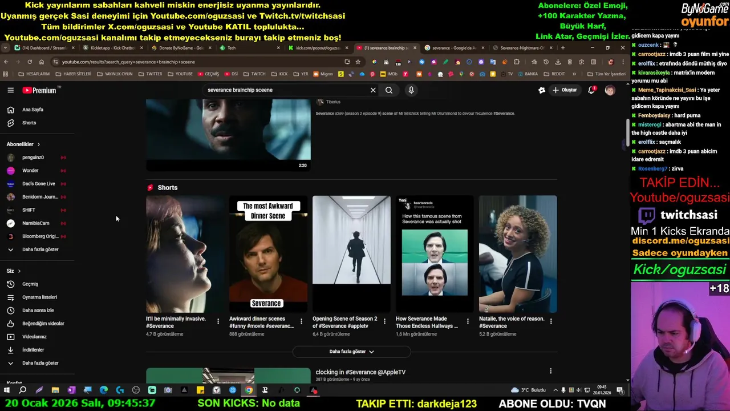Play the Short 'It'll be minimally invasive'
The height and width of the screenshot is (411, 730).
click(185, 254)
